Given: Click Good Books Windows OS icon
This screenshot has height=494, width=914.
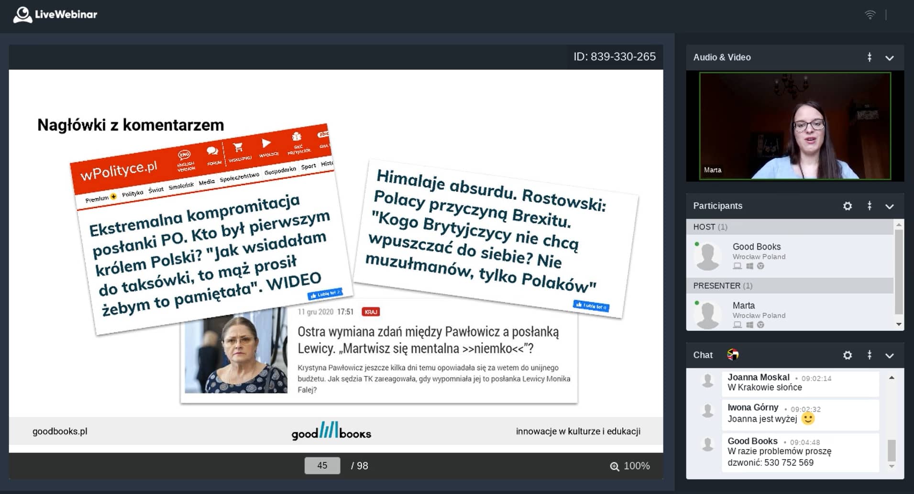Looking at the screenshot, I should (749, 266).
